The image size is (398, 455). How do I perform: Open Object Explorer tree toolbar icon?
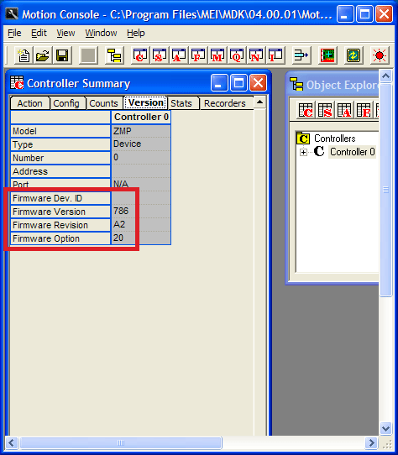[x=115, y=55]
